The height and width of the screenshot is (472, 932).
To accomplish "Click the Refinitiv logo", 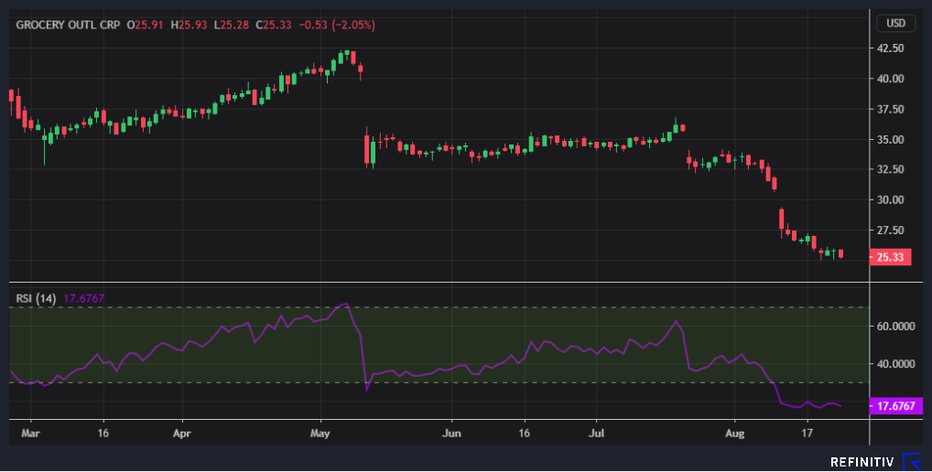I will 875,461.
